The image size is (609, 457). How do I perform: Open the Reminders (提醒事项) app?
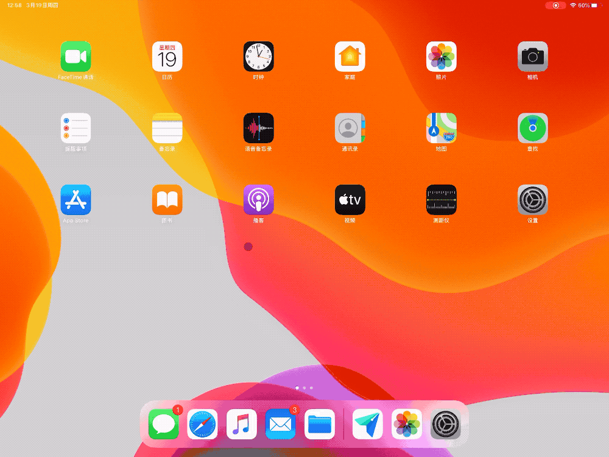[76, 128]
